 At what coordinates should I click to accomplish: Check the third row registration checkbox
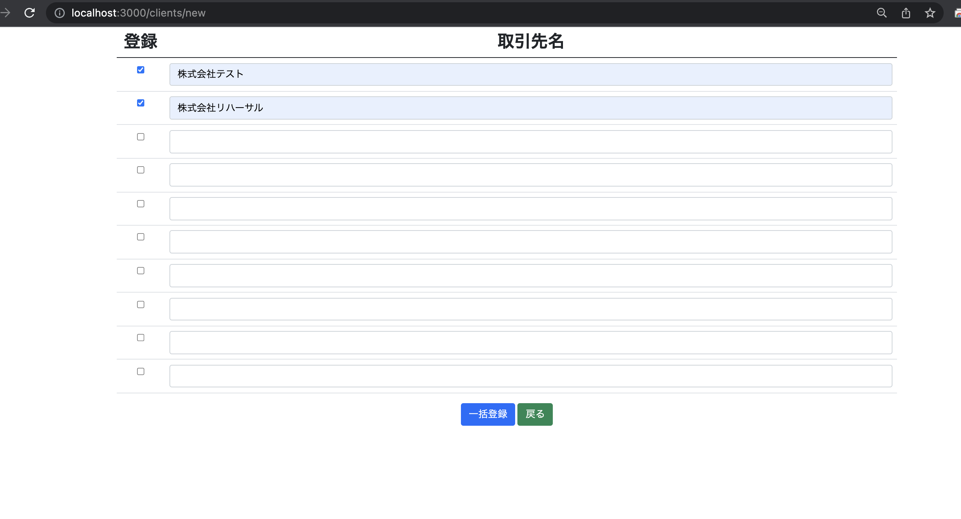[140, 137]
